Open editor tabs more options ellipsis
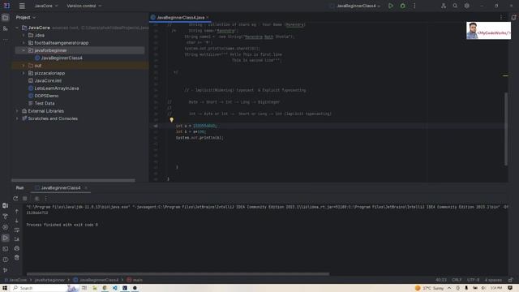This screenshot has width=519, height=292. pos(501,17)
